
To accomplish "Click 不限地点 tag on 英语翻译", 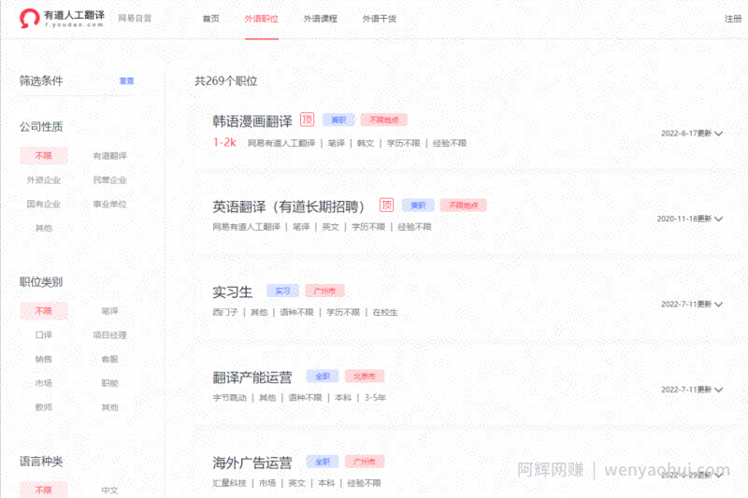I will [x=464, y=205].
